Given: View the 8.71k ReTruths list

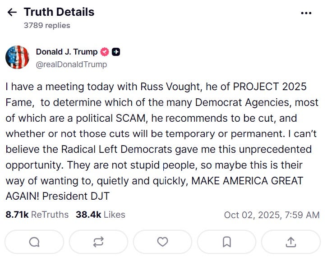Looking at the screenshot, I should click(x=37, y=215).
